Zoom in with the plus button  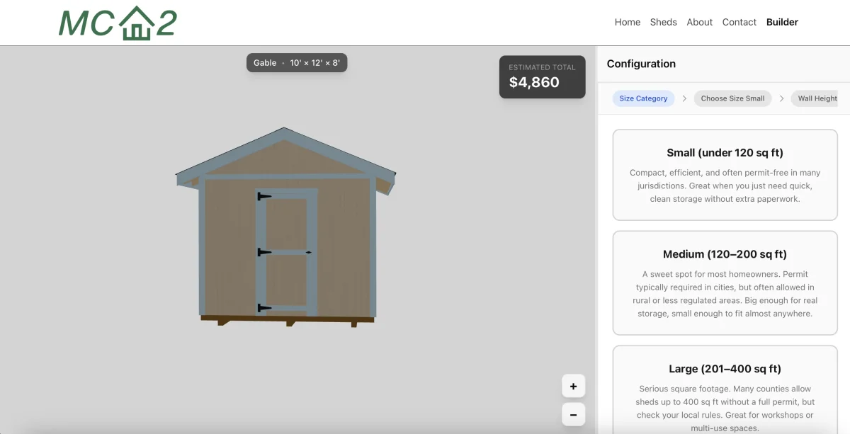573,387
